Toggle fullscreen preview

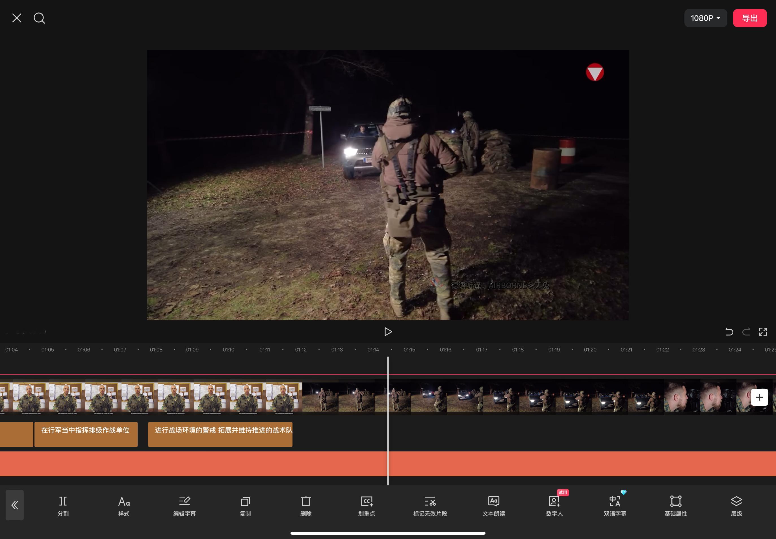point(763,332)
